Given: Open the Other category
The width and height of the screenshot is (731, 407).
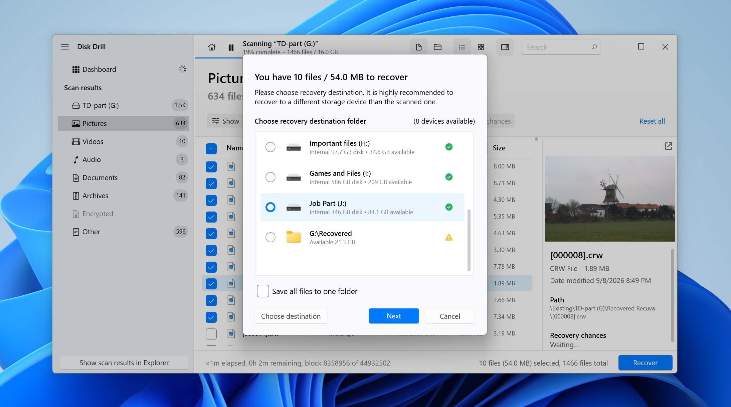Looking at the screenshot, I should coord(124,232).
